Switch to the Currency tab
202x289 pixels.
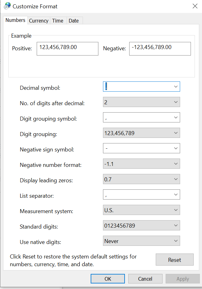39,20
